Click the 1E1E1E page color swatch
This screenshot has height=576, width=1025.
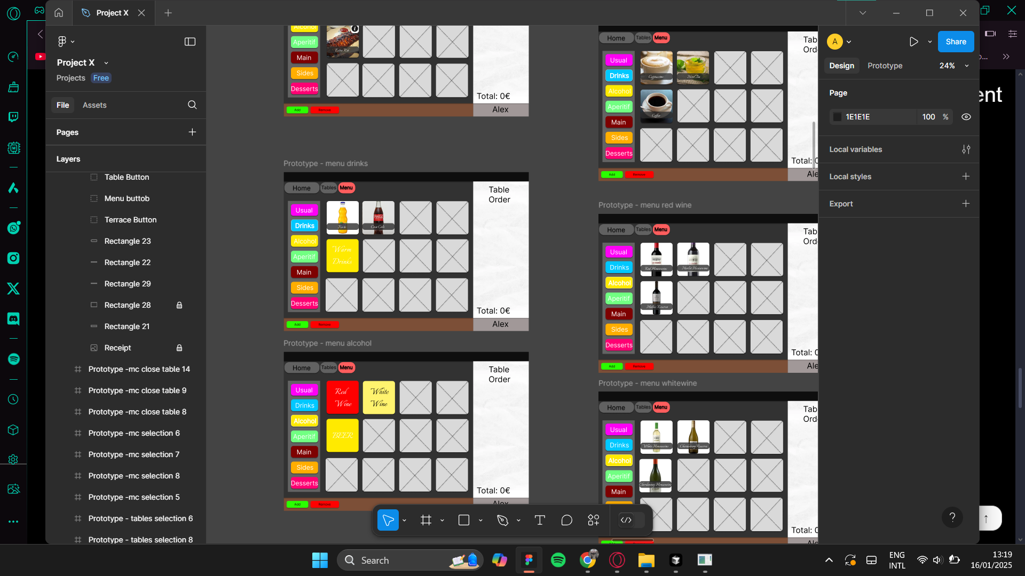click(837, 117)
